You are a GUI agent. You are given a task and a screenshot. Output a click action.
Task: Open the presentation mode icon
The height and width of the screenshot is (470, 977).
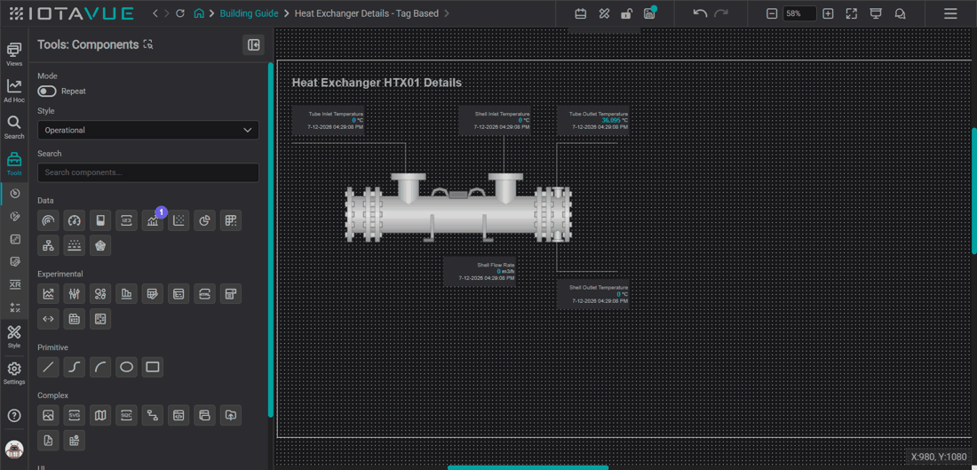876,13
